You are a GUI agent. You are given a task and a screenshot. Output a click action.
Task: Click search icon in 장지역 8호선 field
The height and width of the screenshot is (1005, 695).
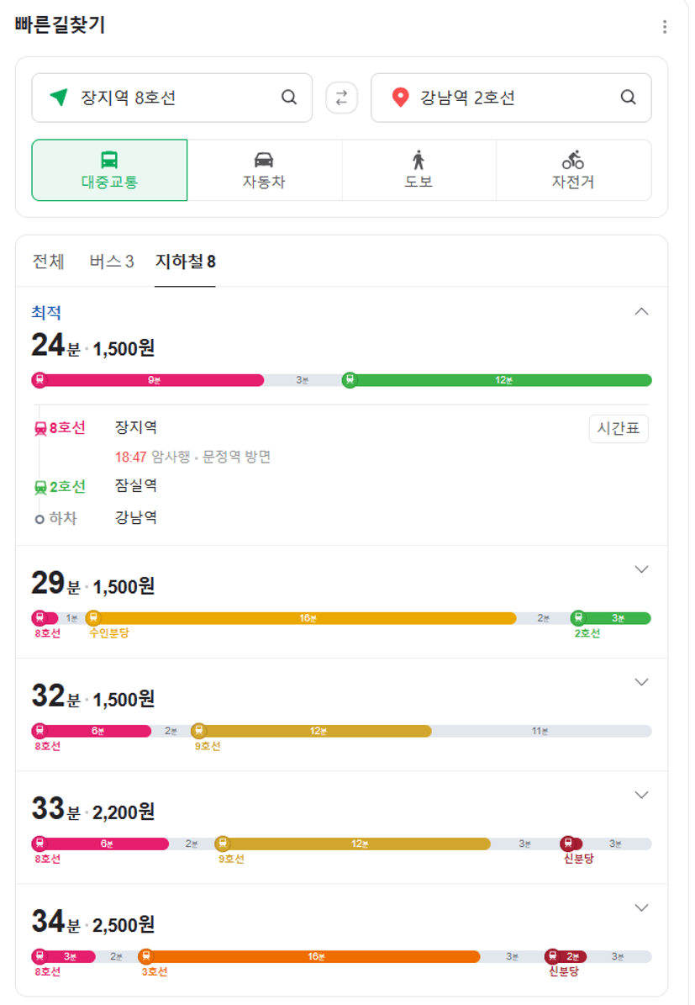[x=289, y=98]
